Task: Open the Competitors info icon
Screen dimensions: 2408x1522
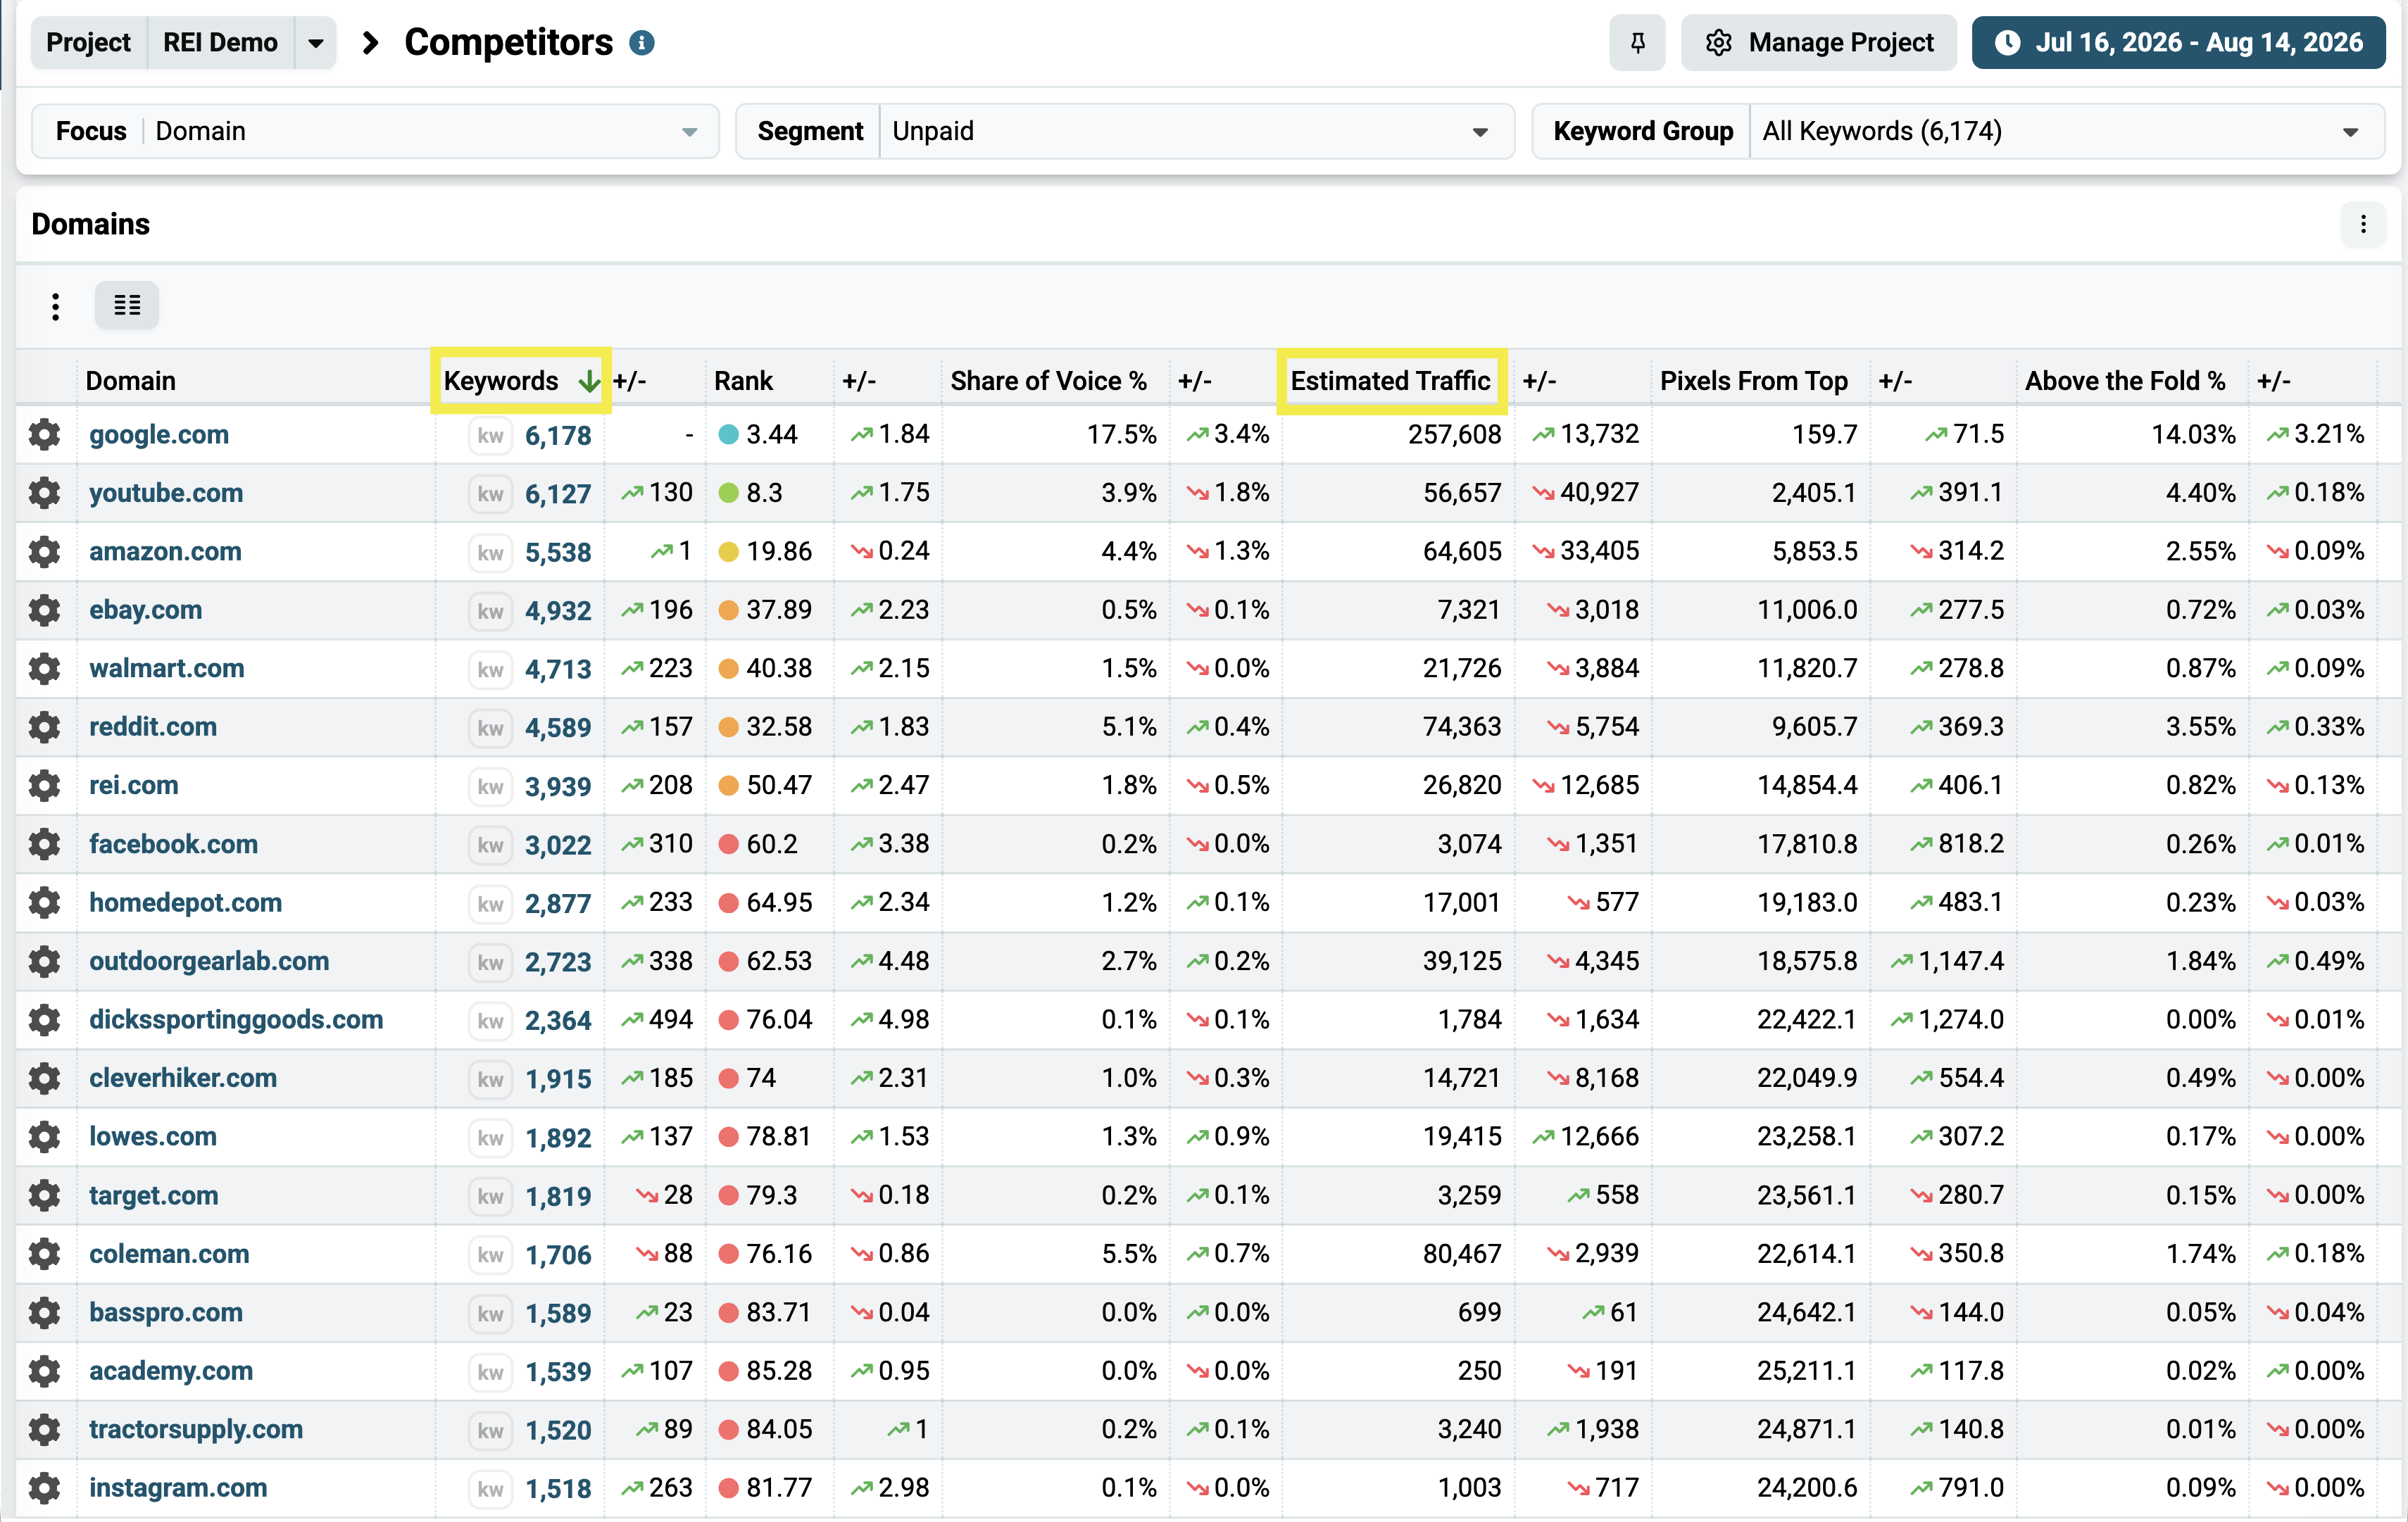Action: pyautogui.click(x=642, y=43)
